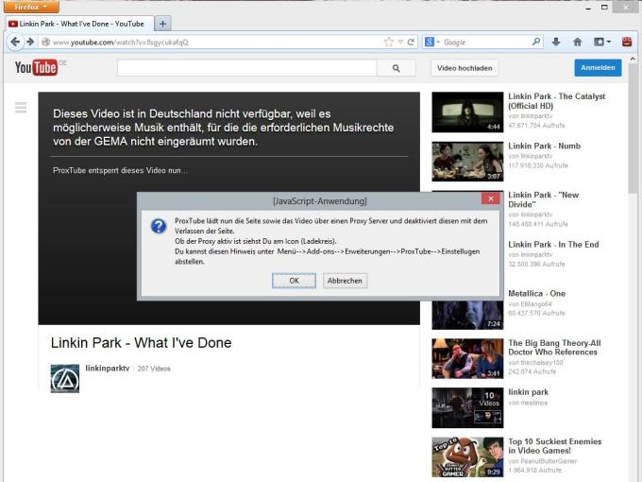
Task: Open the YouTube guide hamburger menu
Action: coord(21,108)
